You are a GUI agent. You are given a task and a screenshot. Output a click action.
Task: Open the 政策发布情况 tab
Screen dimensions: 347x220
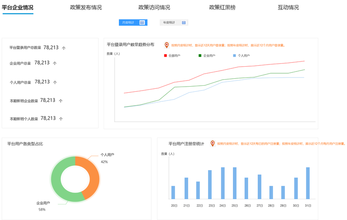(86, 7)
